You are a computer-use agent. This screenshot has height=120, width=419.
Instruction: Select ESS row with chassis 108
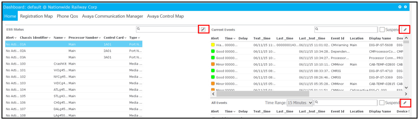pos(74,116)
